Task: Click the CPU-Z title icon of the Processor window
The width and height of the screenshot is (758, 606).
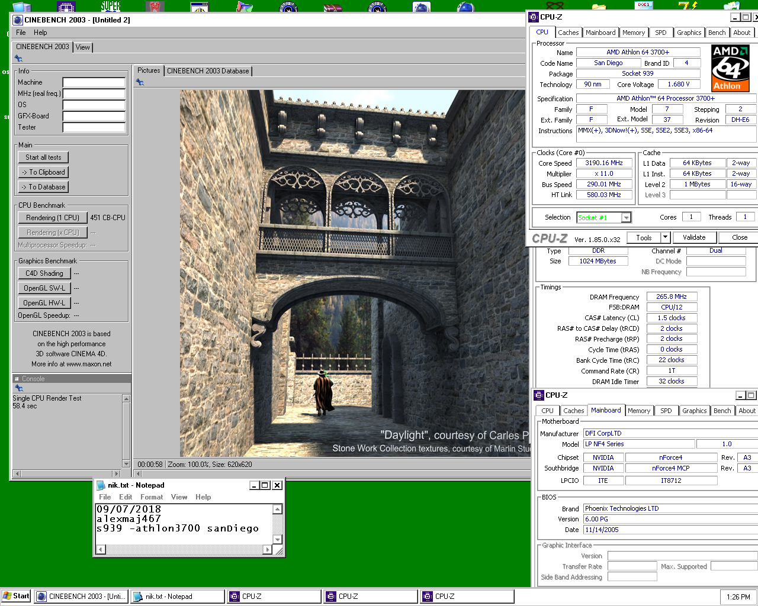Action: click(534, 17)
